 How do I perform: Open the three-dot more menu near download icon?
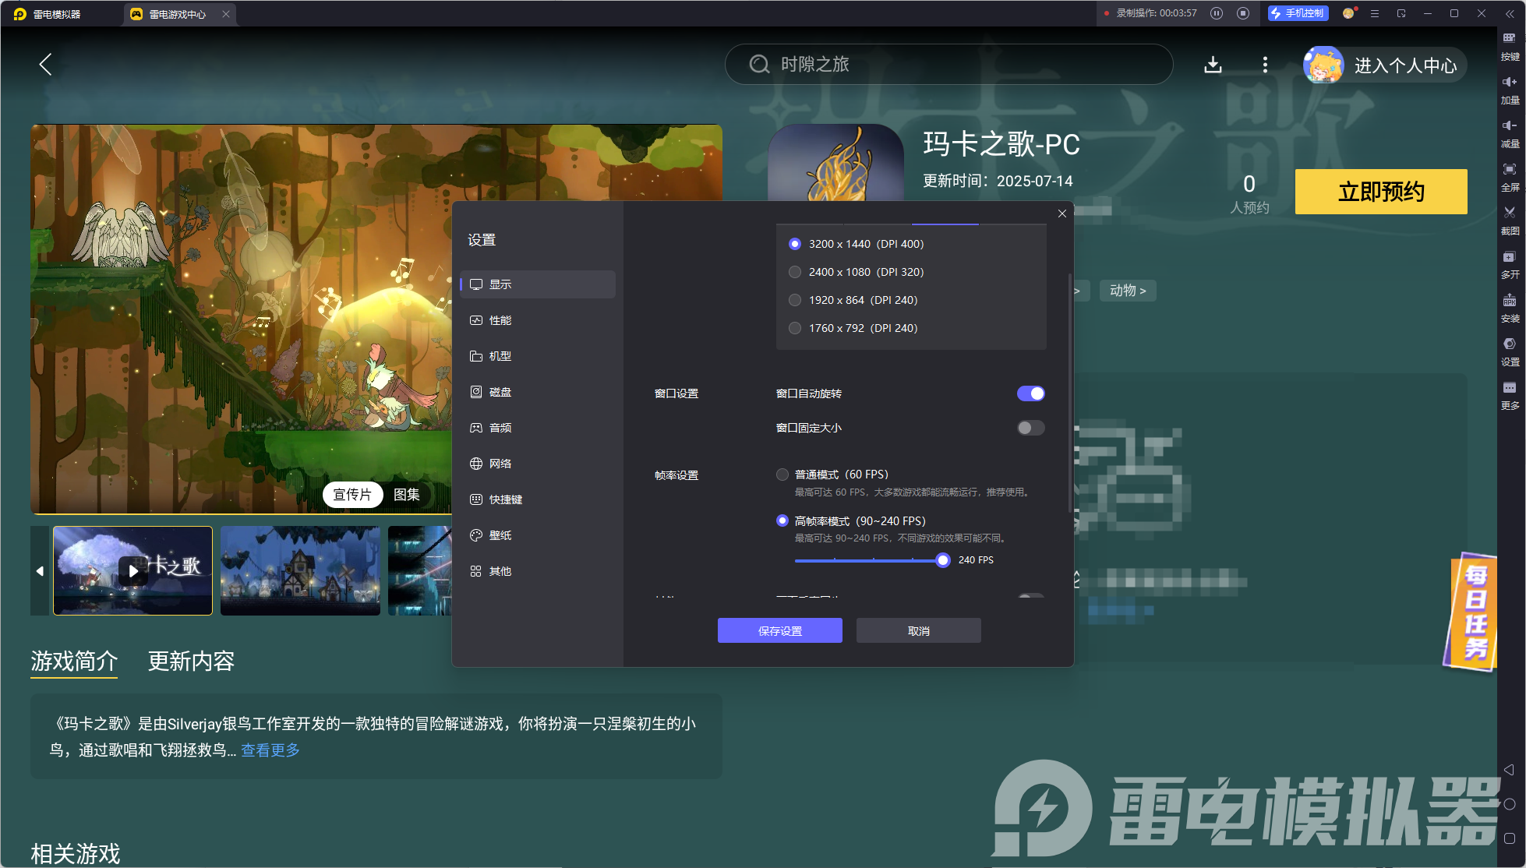[1265, 65]
